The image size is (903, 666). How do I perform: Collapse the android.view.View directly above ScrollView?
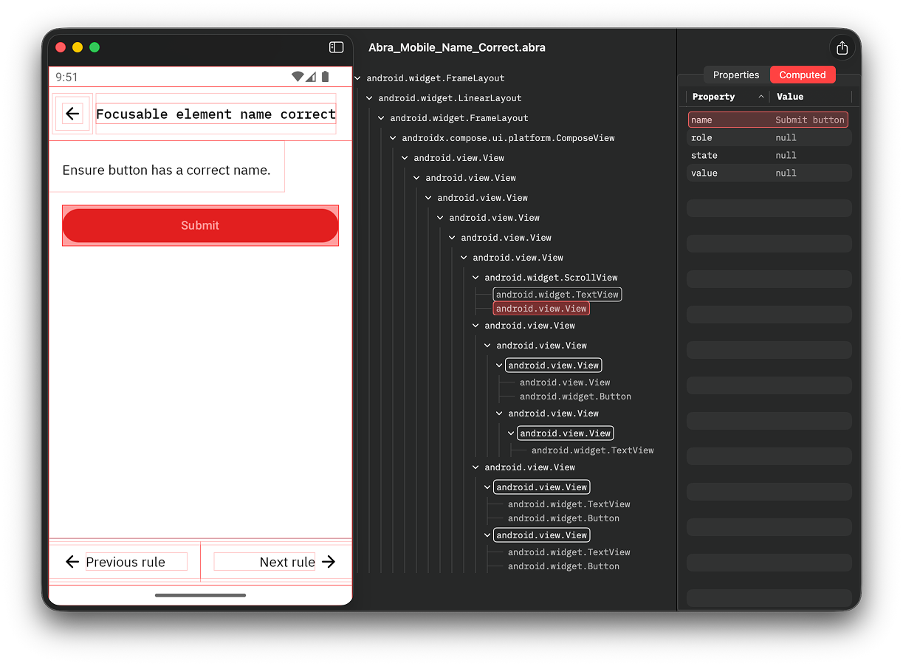point(464,257)
